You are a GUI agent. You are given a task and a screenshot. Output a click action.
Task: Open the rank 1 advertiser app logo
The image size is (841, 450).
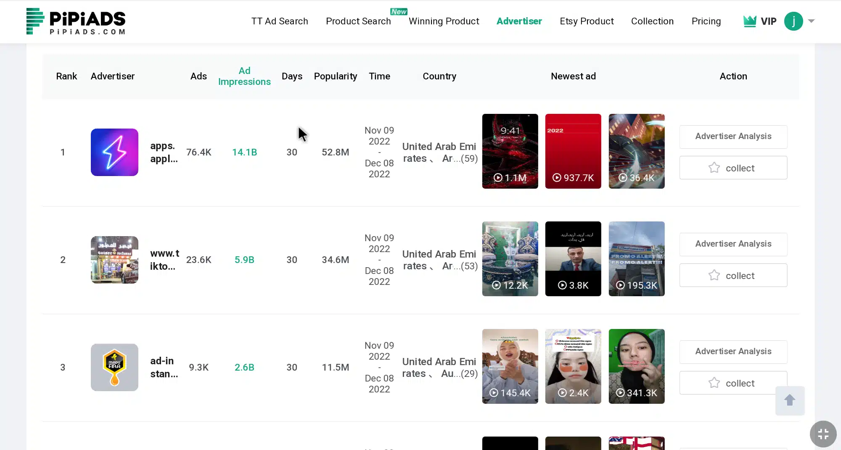[114, 152]
